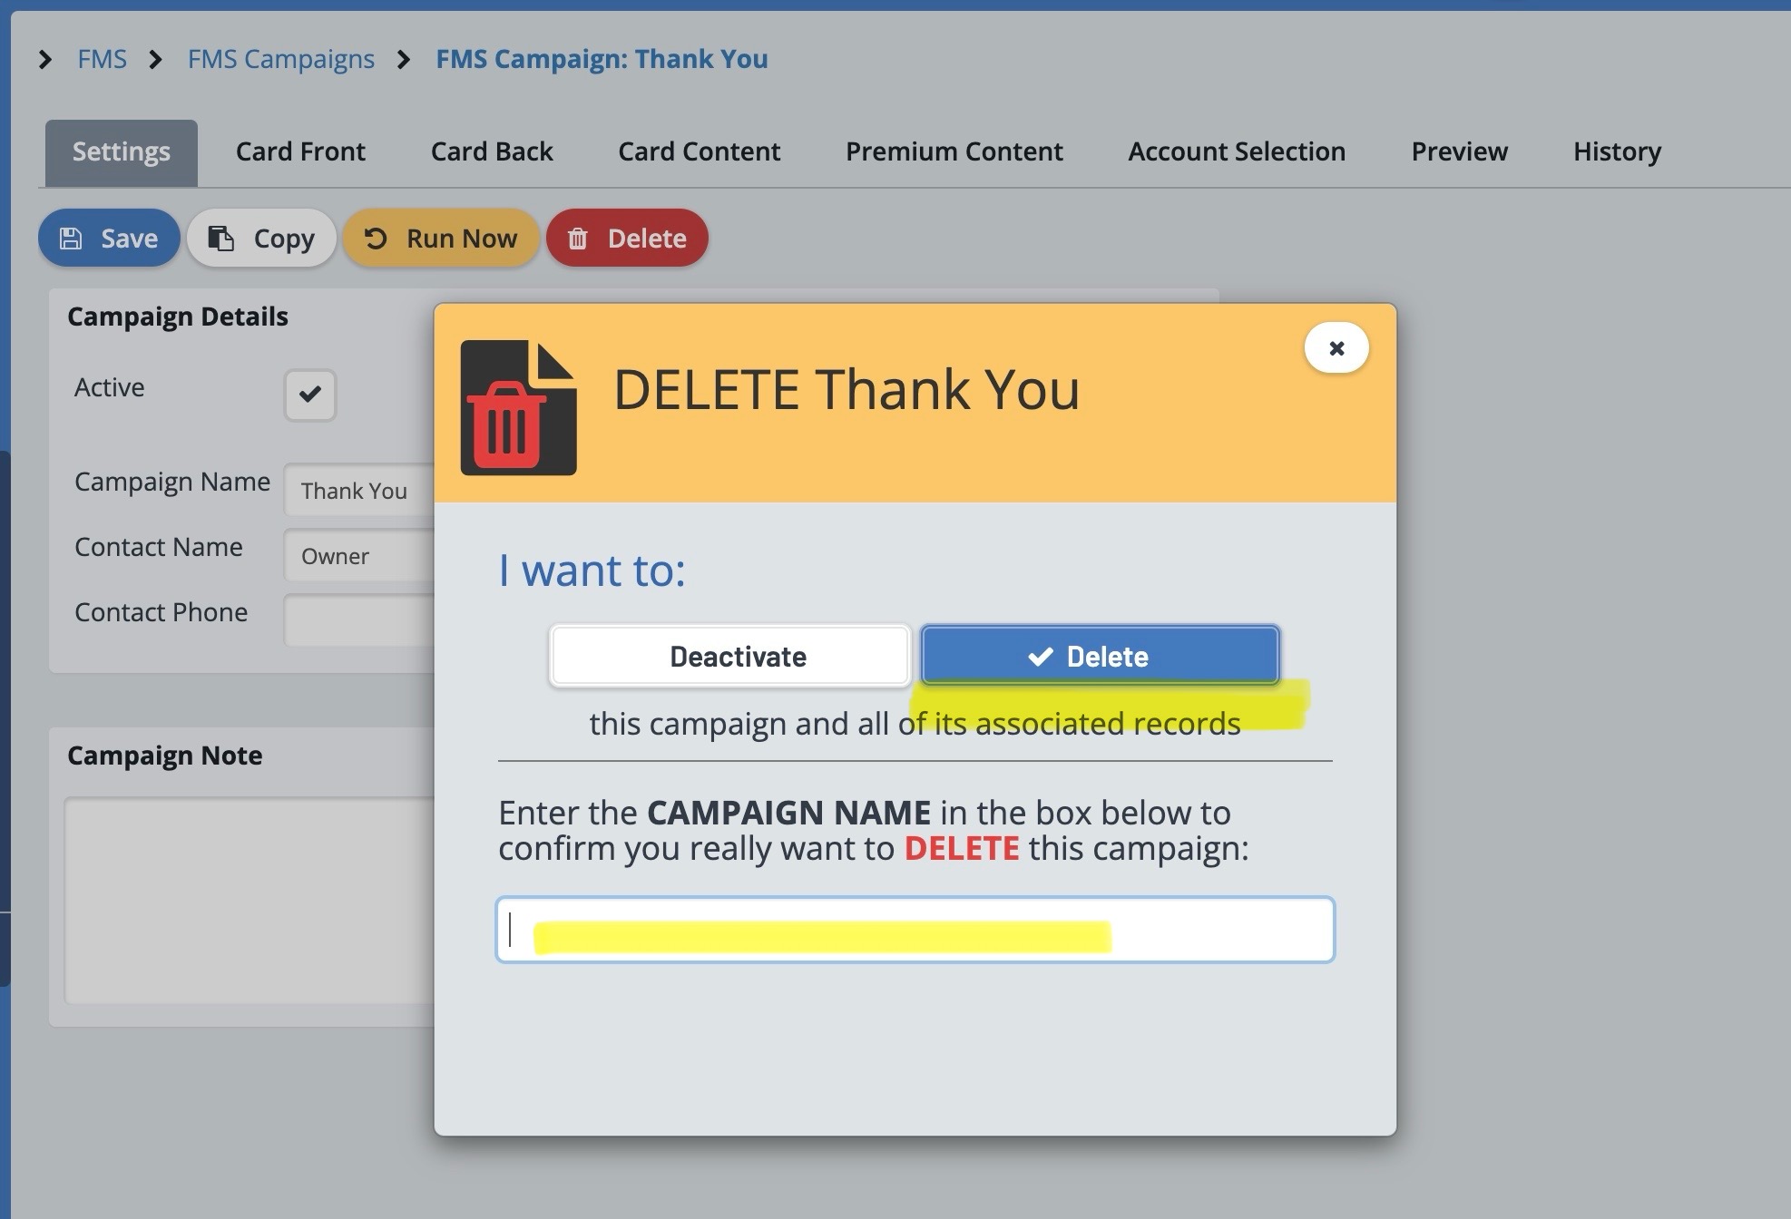Toggle the Active checkbox
The height and width of the screenshot is (1219, 1791).
pos(310,395)
